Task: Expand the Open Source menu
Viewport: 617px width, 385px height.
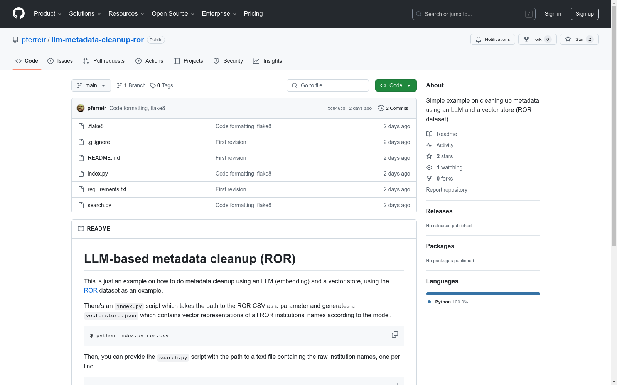Action: 174,13
